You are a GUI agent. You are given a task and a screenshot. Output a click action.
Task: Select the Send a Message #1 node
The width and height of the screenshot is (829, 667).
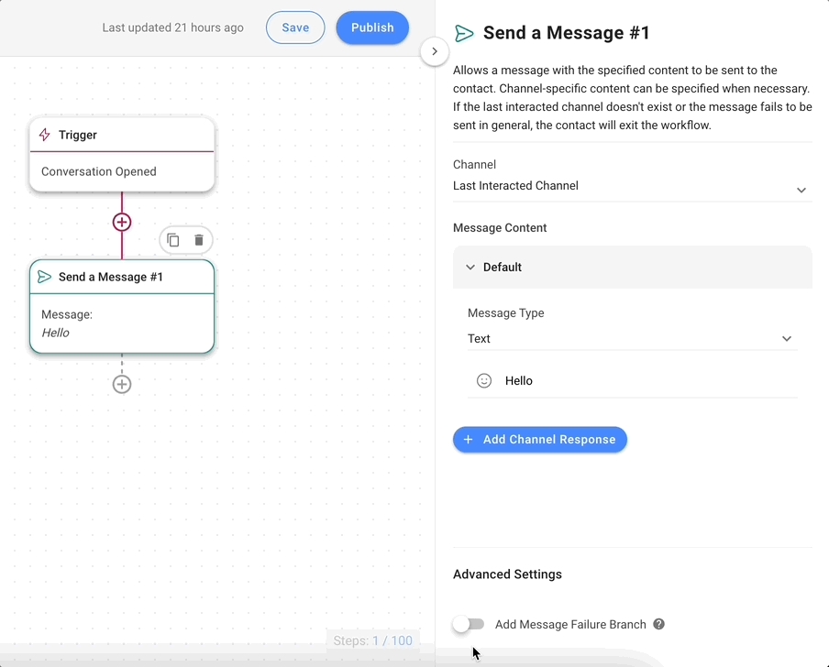point(122,307)
